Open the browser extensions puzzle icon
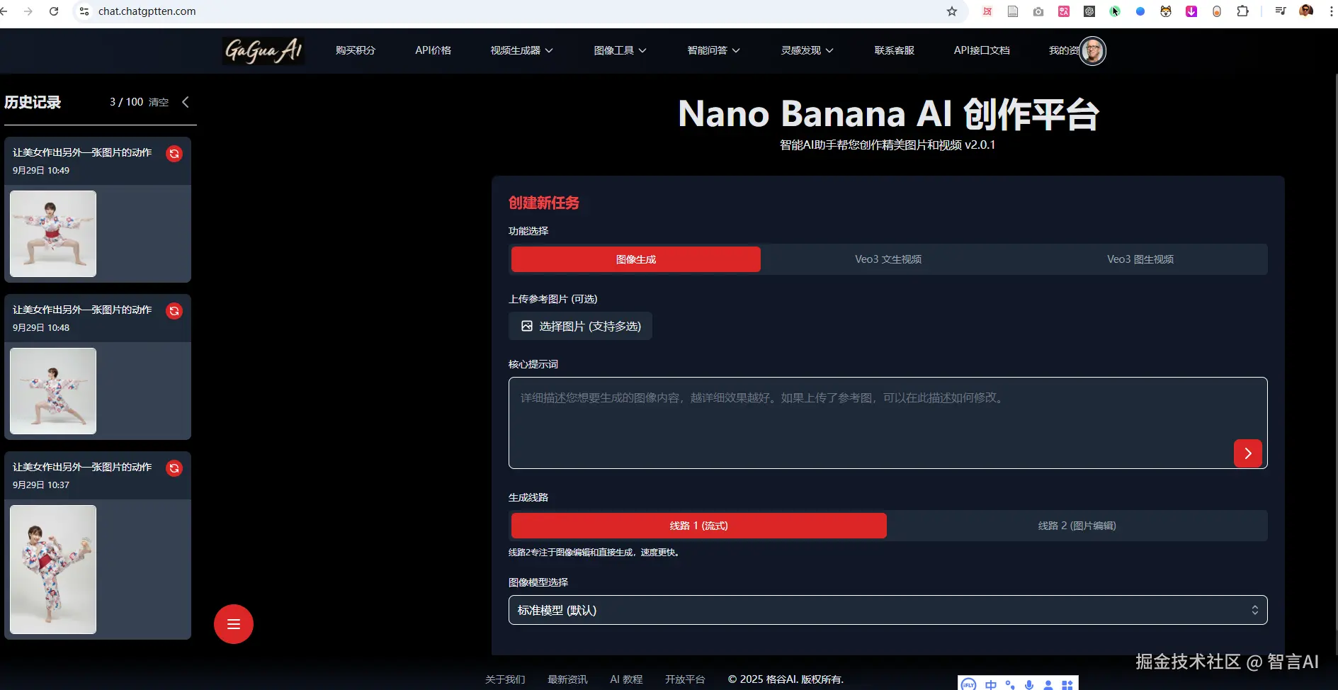 click(x=1242, y=11)
